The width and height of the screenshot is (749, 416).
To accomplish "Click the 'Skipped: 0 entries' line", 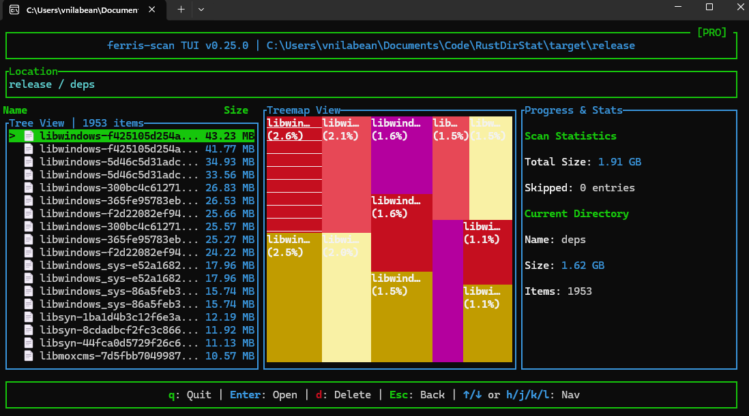I will point(580,188).
